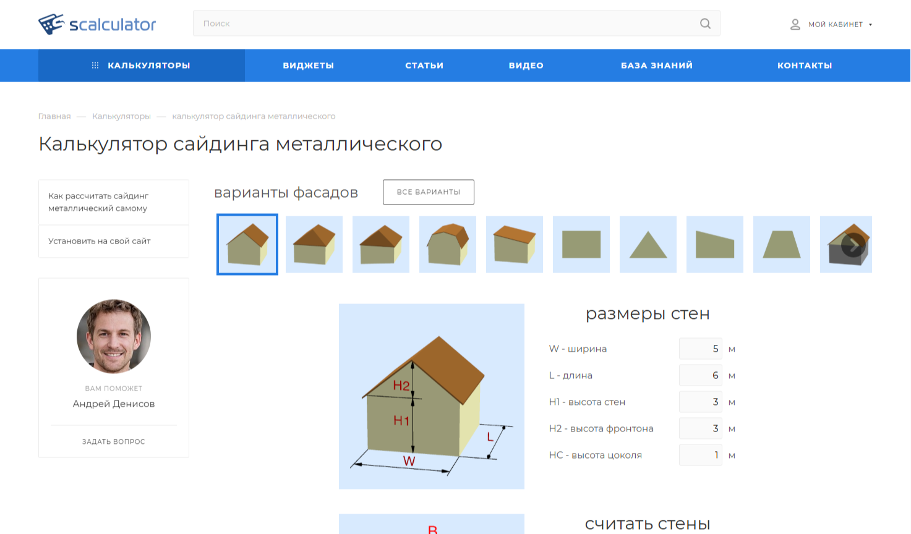Pick the triangle gable facade variant
This screenshot has width=911, height=534.
coord(648,244)
